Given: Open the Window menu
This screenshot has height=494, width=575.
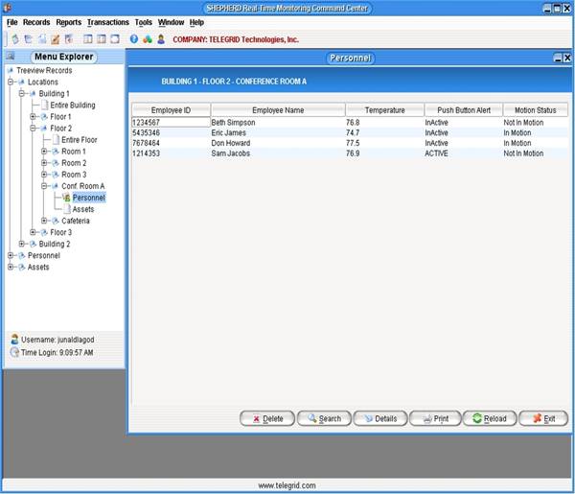Looking at the screenshot, I should click(171, 22).
